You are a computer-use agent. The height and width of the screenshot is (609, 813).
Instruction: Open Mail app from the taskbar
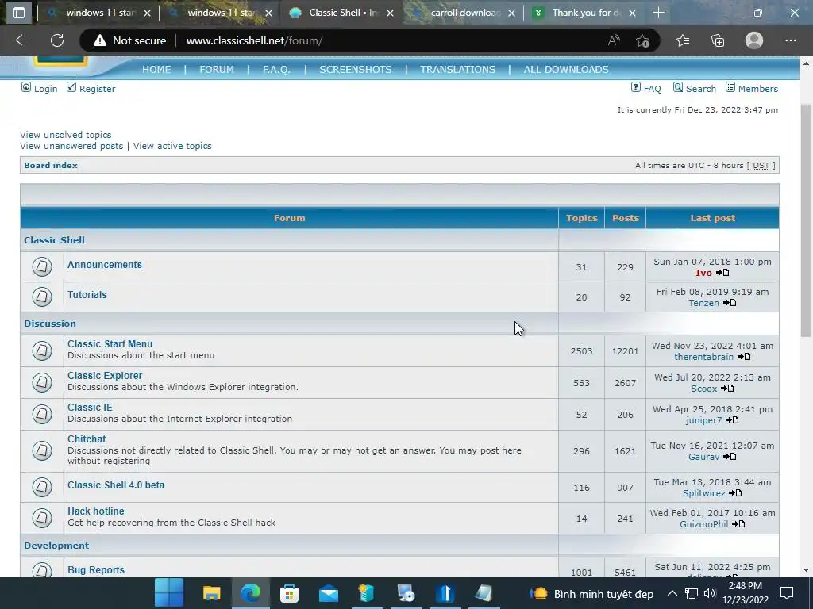(328, 593)
